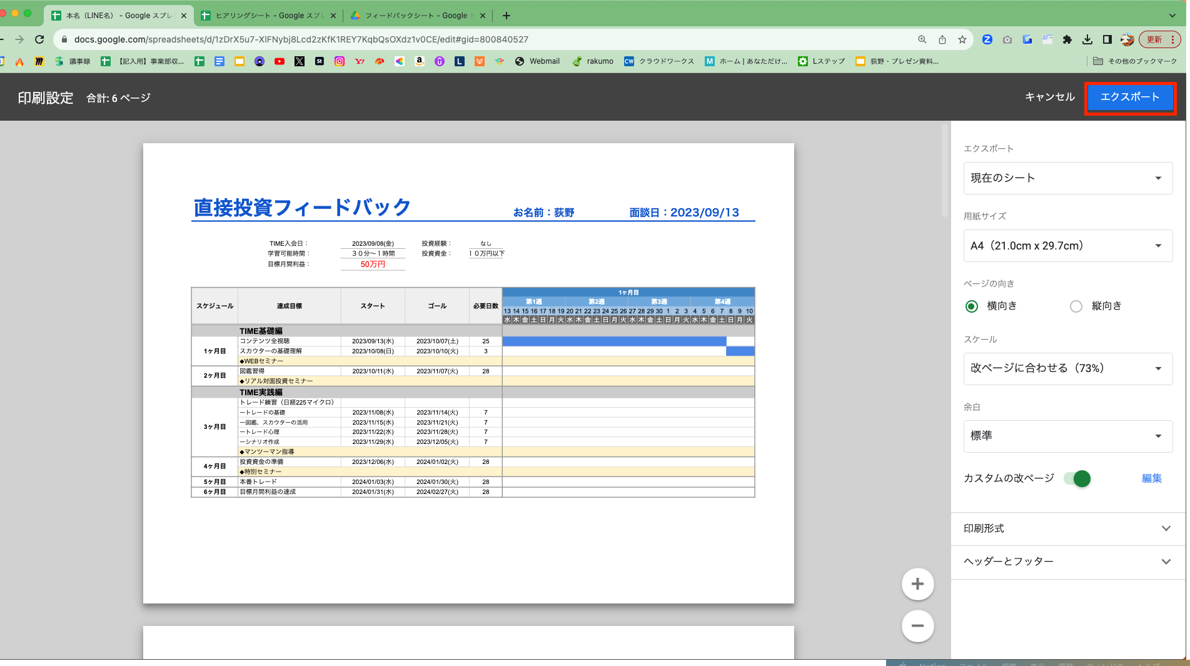Zoom in on the print preview
This screenshot has width=1190, height=666.
[917, 583]
